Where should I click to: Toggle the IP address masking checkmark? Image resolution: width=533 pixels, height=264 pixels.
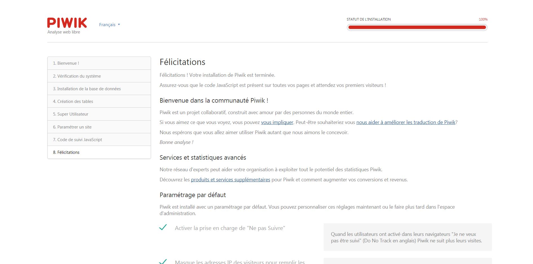pos(163,261)
